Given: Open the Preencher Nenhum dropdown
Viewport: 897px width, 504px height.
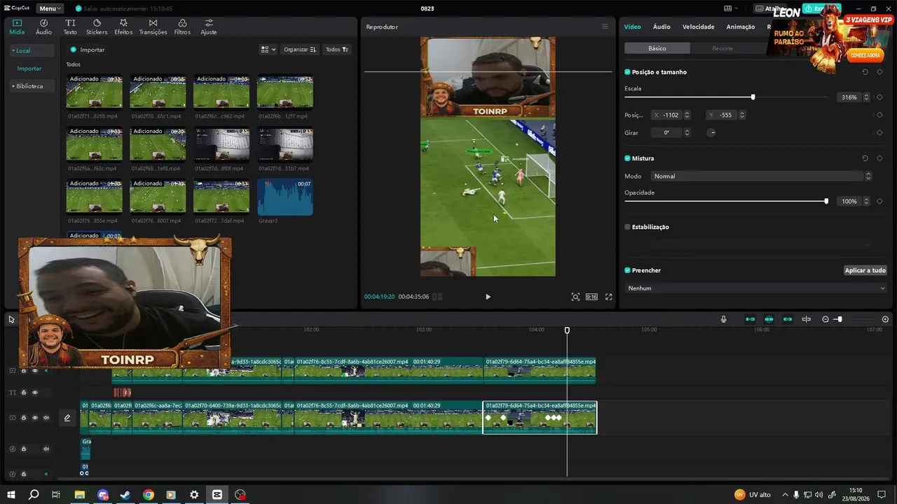Looking at the screenshot, I should pos(755,288).
